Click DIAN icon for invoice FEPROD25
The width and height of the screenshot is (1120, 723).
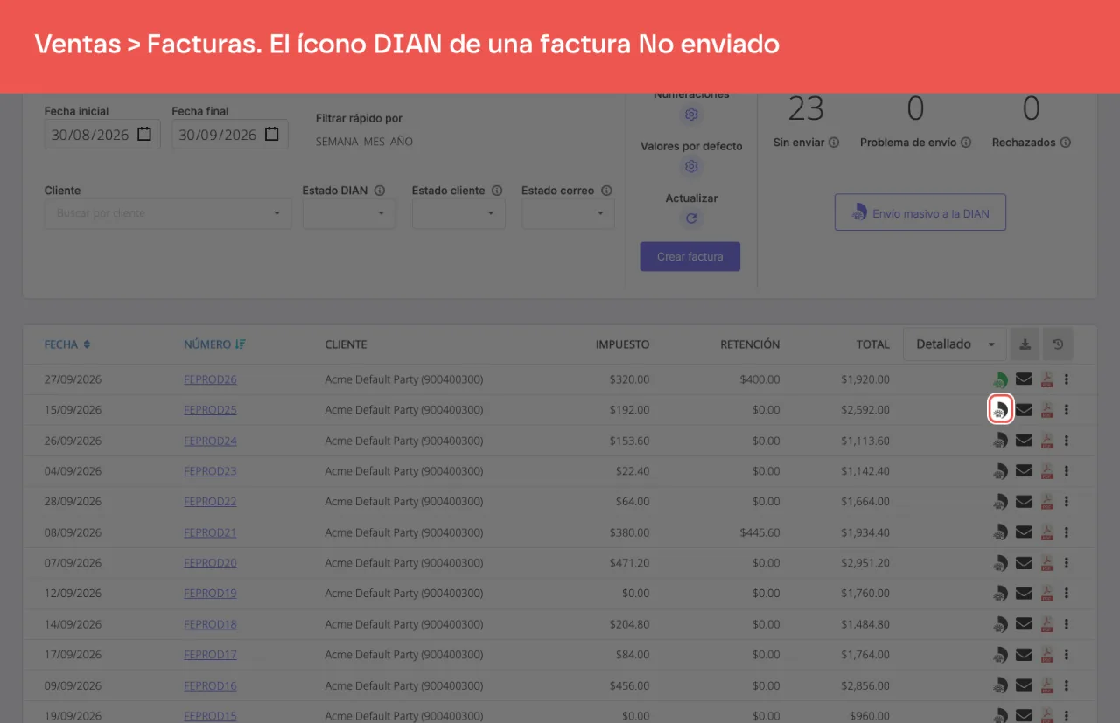[x=1000, y=409]
